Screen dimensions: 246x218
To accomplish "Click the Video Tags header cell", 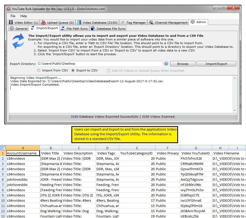I will (x=107, y=153).
